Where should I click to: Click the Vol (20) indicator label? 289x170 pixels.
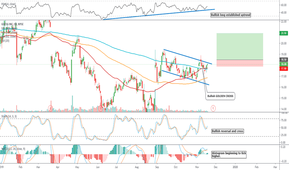5,40
